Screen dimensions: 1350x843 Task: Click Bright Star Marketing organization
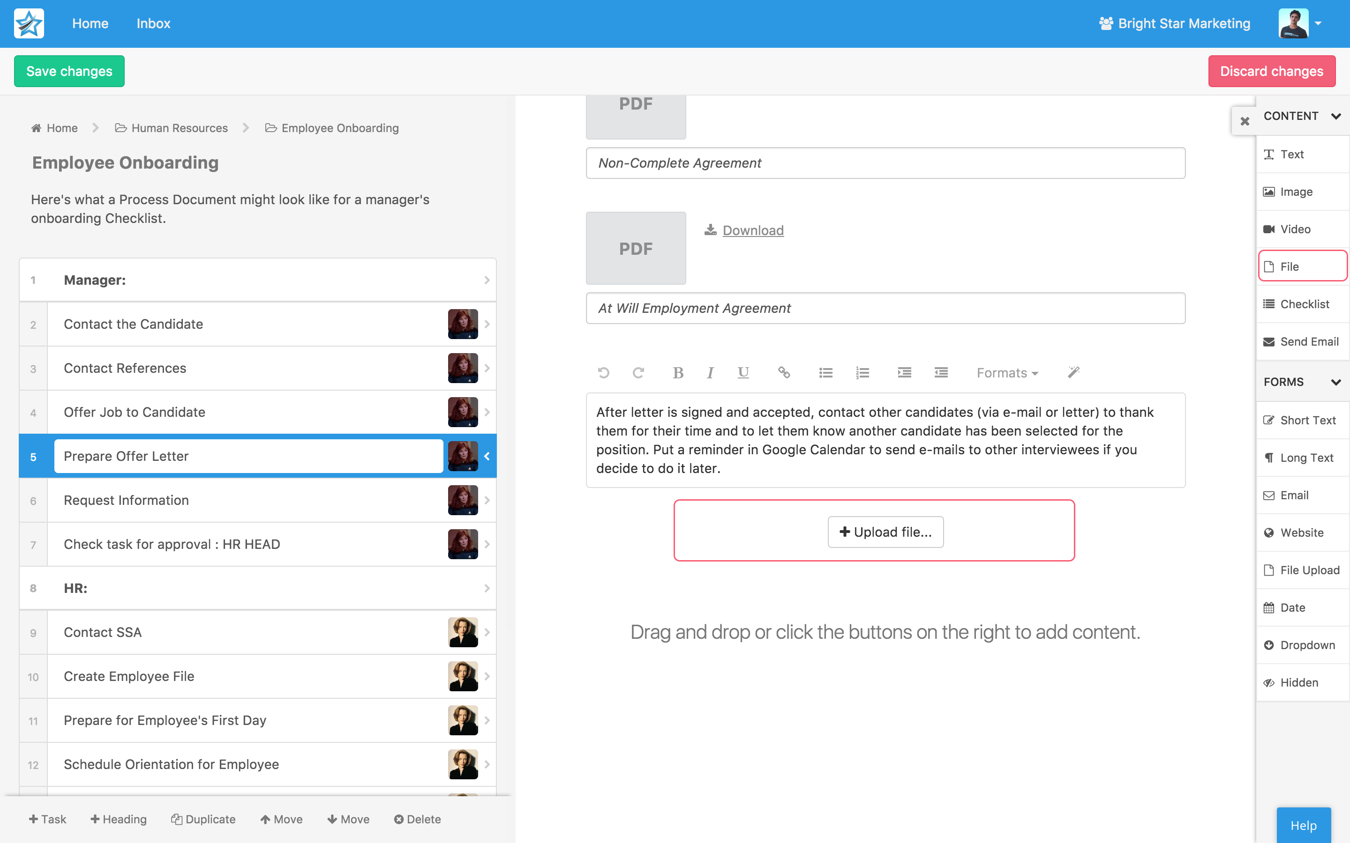tap(1174, 23)
